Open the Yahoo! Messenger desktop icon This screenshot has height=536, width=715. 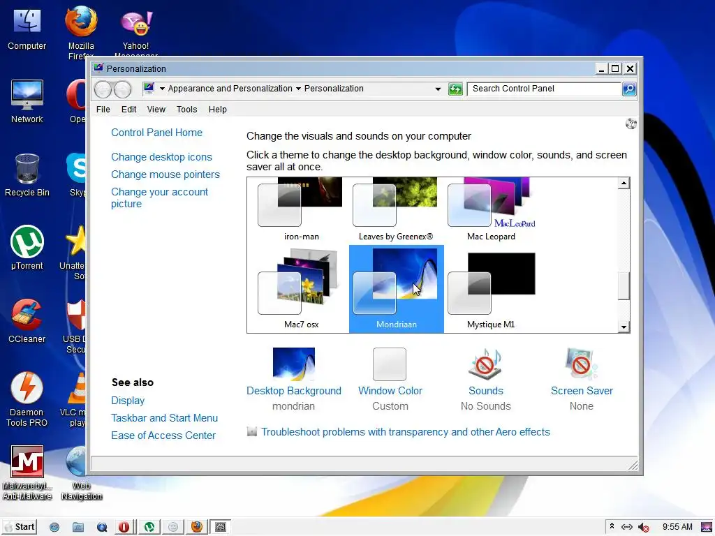[x=136, y=32]
